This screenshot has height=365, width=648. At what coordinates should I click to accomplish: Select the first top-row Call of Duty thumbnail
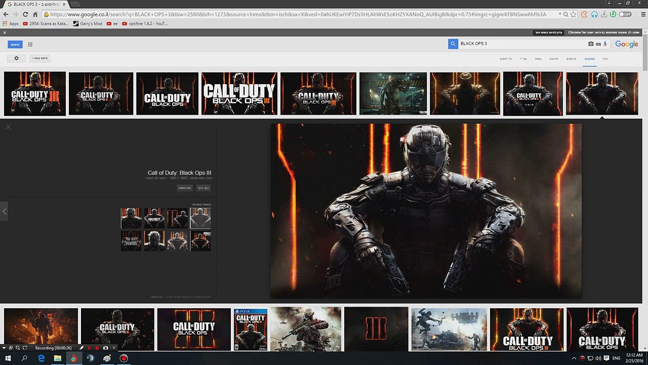[35, 94]
